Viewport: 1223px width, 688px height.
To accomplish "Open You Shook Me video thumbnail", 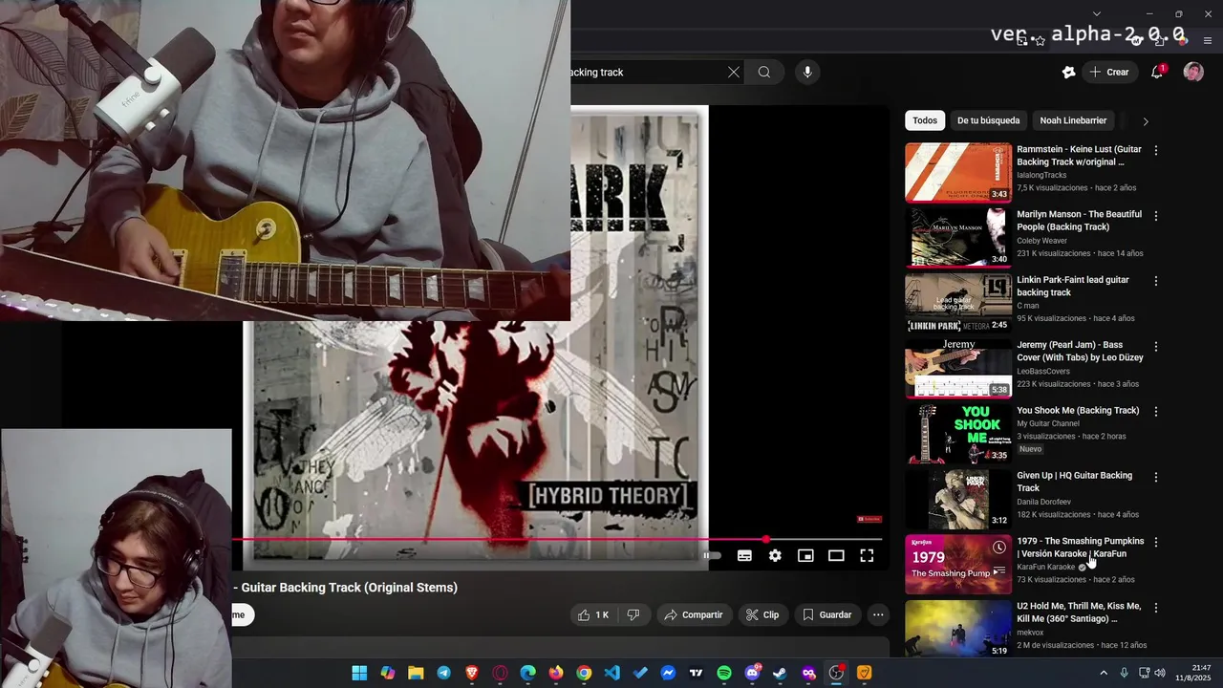I will [958, 433].
